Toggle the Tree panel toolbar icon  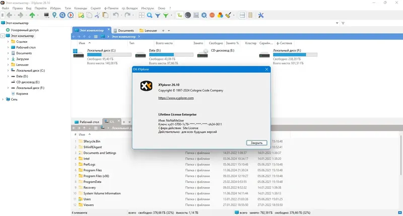pyautogui.click(x=180, y=16)
